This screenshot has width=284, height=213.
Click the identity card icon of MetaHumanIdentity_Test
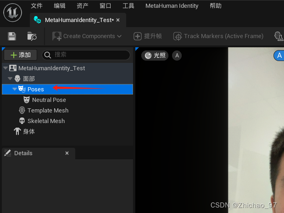point(13,68)
